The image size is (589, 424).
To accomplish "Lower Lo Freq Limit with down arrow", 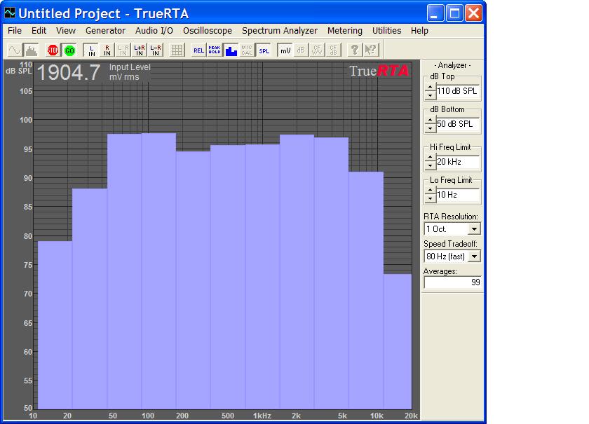I will 430,199.
